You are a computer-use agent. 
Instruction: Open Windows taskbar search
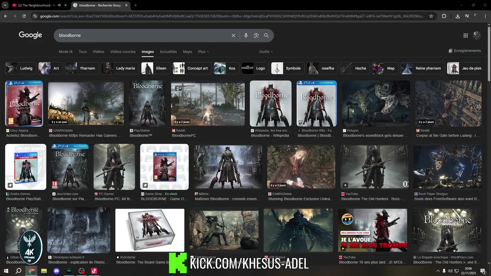18,271
